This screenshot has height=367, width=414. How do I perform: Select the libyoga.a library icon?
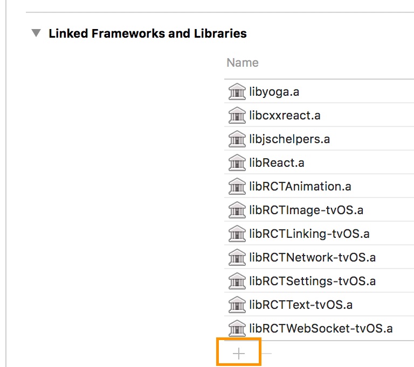coord(237,91)
